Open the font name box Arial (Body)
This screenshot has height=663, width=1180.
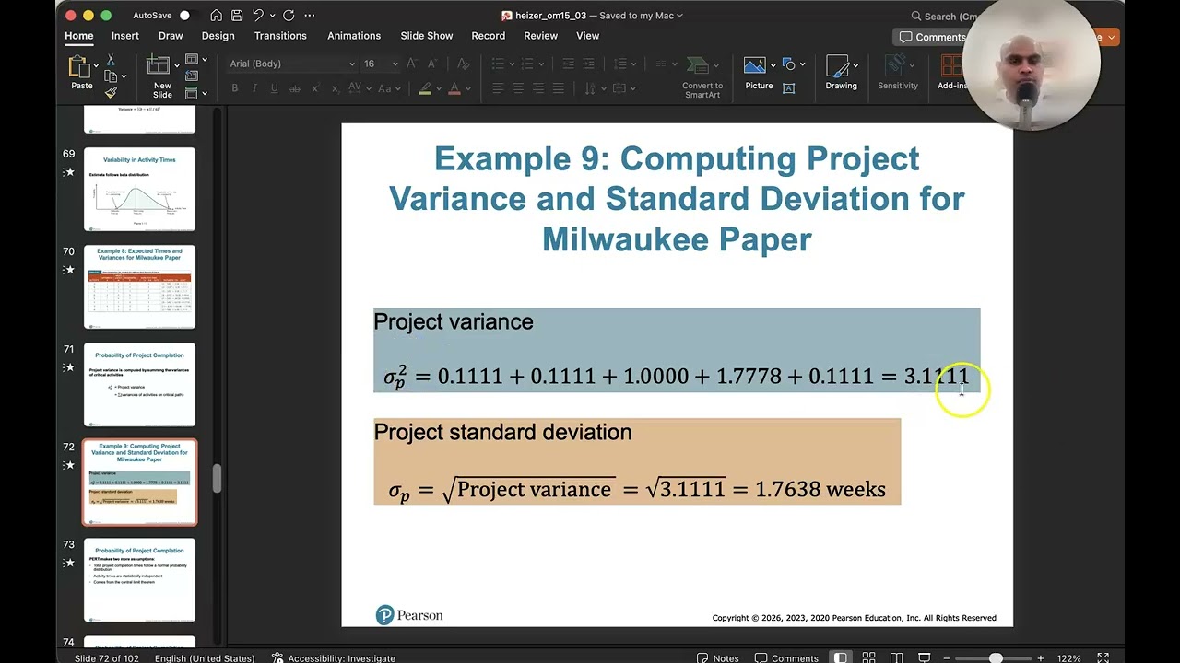(291, 64)
